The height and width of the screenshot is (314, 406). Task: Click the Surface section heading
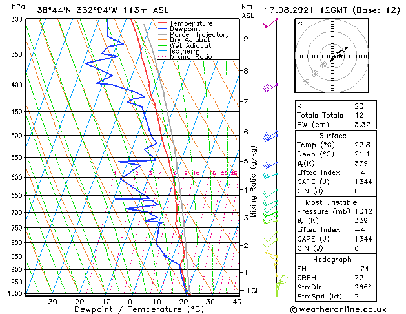332,136
